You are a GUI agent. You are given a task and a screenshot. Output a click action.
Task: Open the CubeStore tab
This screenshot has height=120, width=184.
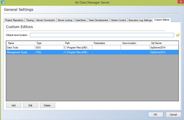80,20
